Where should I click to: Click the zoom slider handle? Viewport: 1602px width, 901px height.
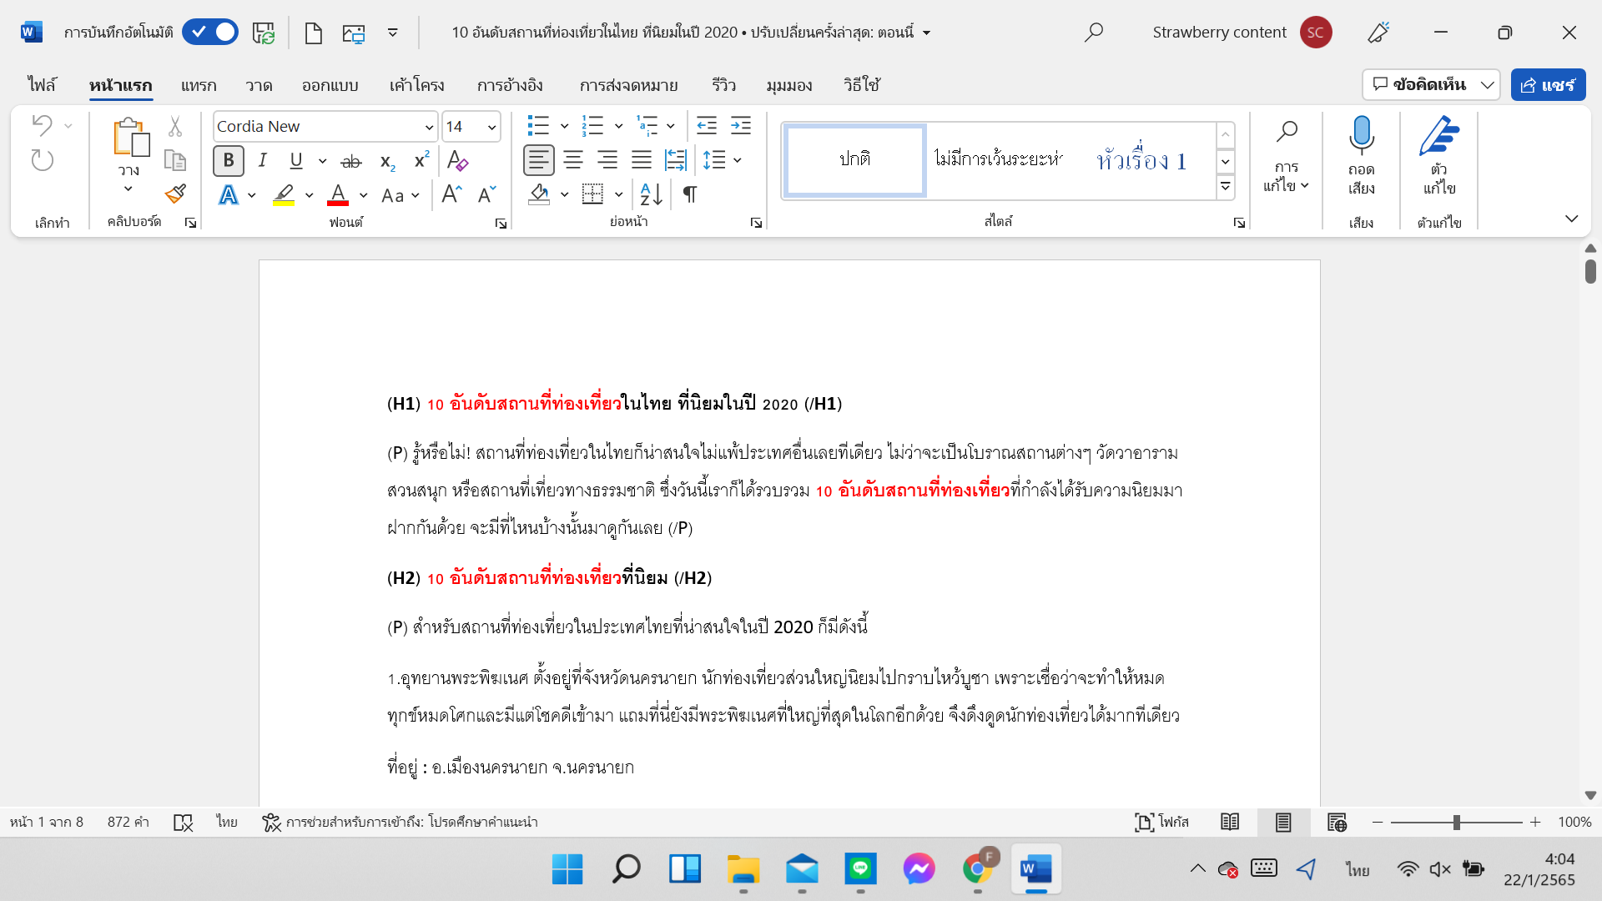1456,823
